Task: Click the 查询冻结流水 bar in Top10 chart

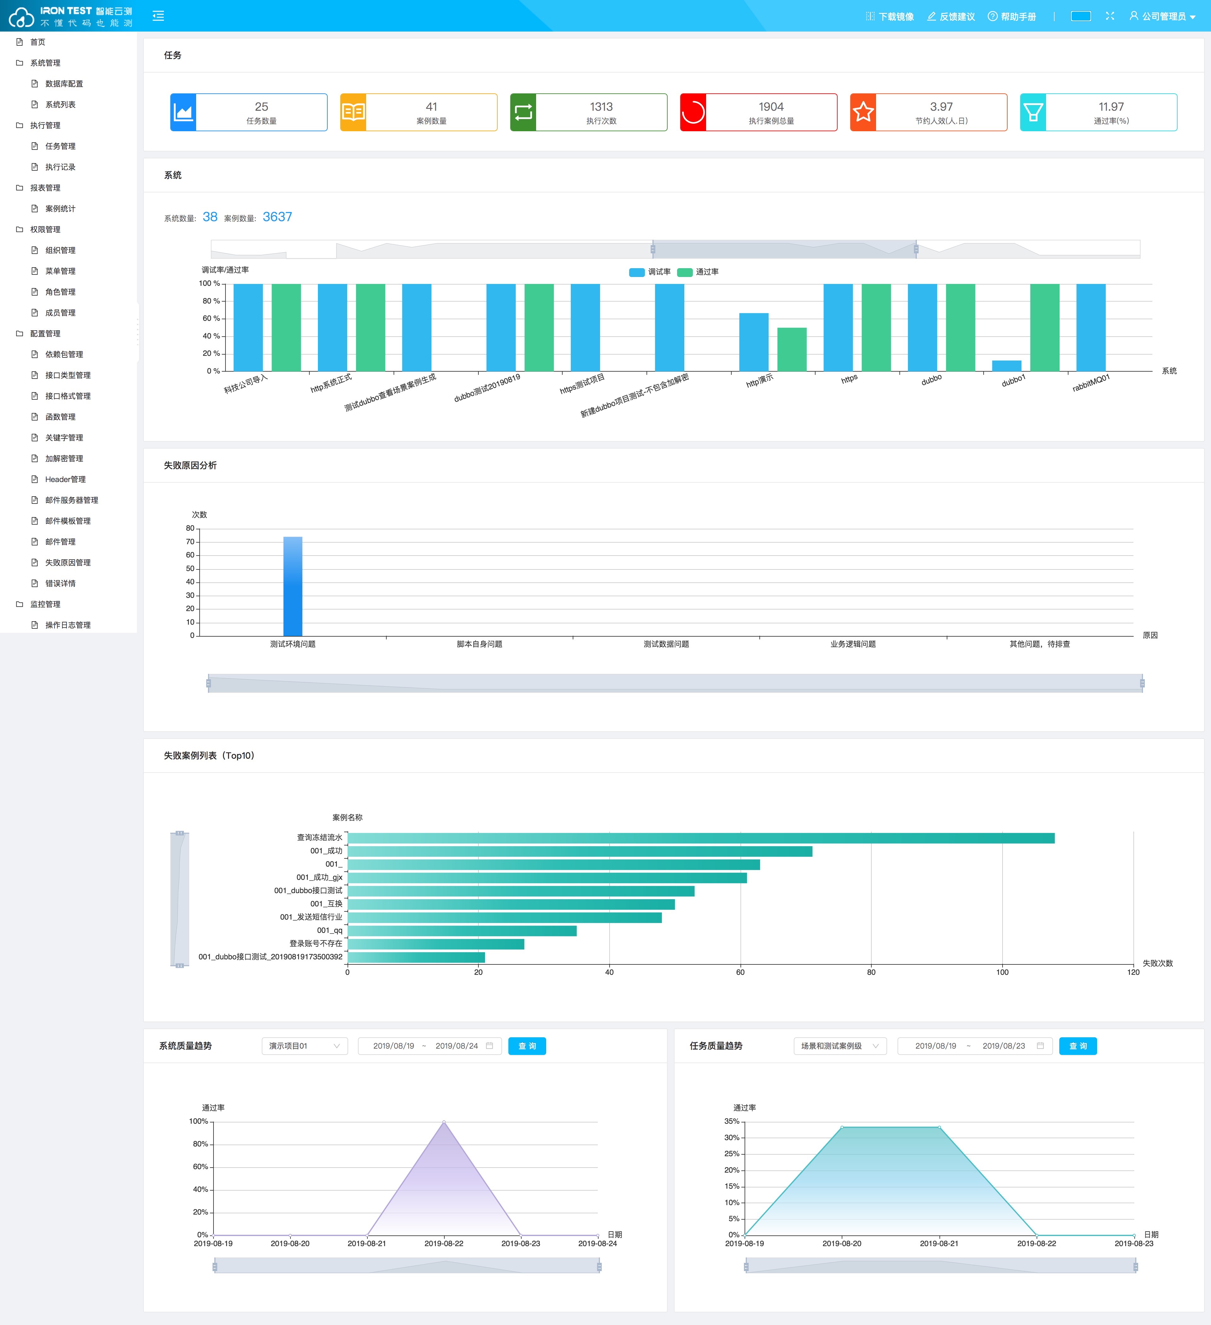Action: click(701, 838)
